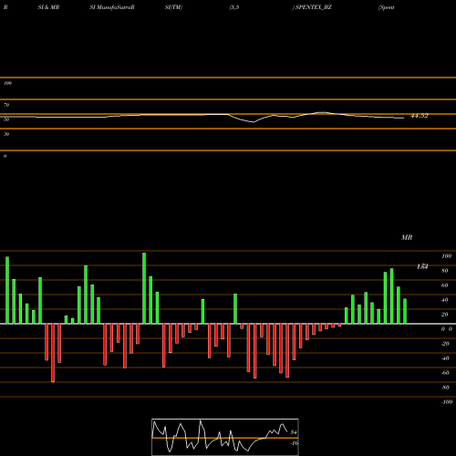Click the MR scale label -40
The height and width of the screenshot is (456, 456).
point(445,358)
